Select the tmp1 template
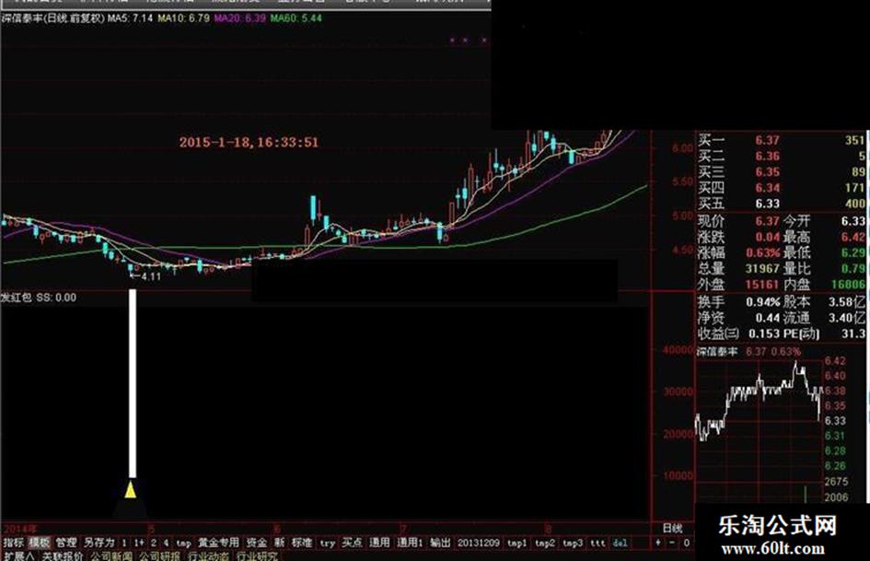 click(x=517, y=543)
